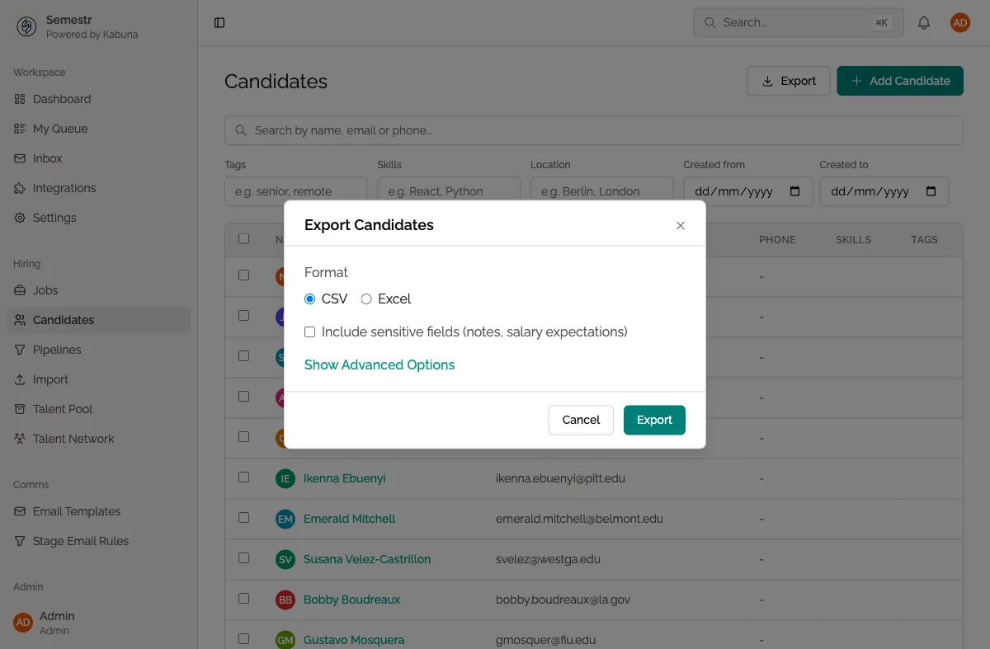The width and height of the screenshot is (990, 649).
Task: Select the Excel format radio button
Action: click(x=366, y=299)
